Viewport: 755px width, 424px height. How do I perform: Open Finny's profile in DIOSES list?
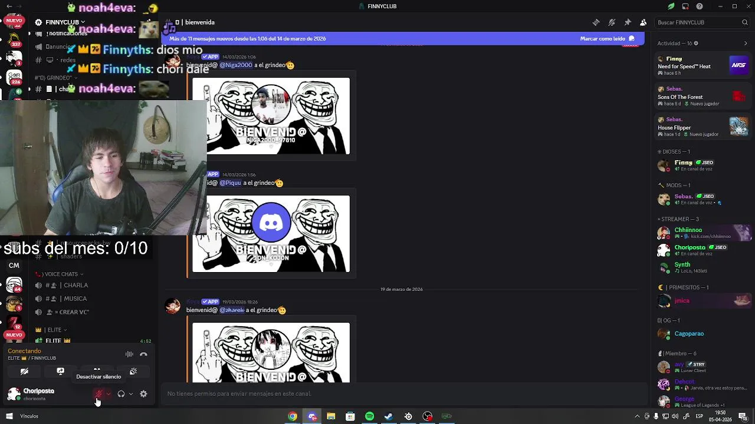coord(703,165)
